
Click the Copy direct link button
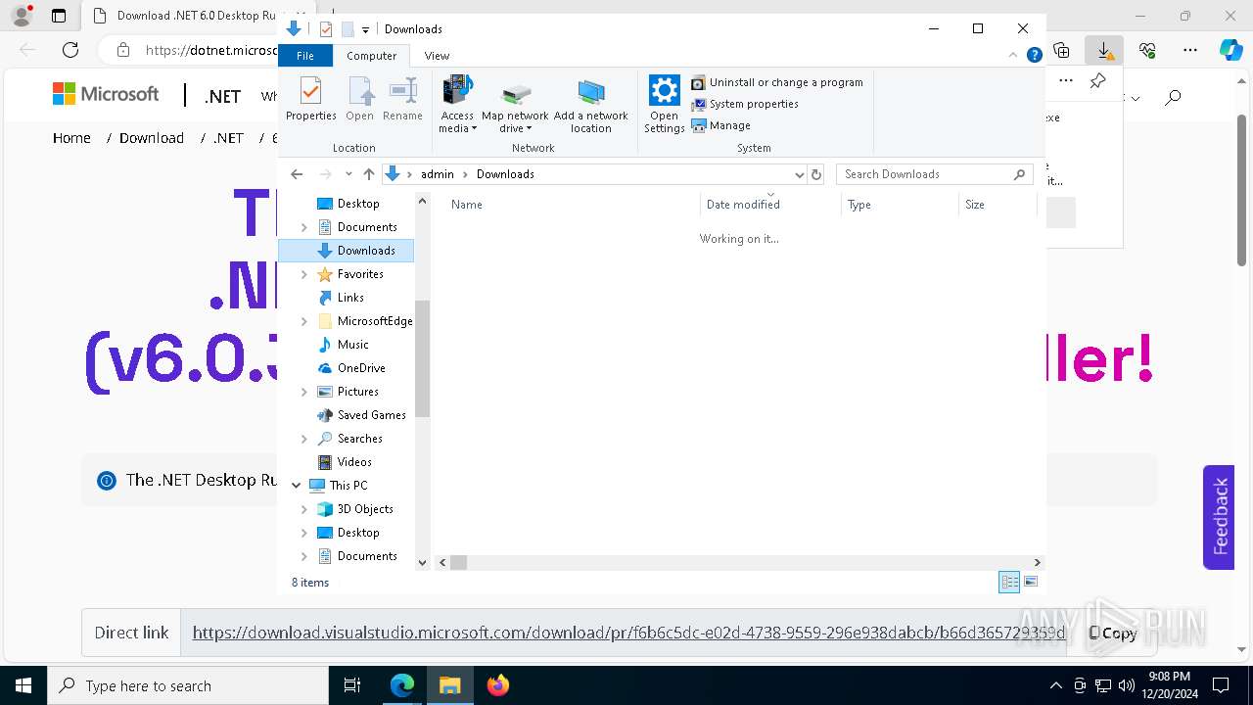click(x=1113, y=633)
